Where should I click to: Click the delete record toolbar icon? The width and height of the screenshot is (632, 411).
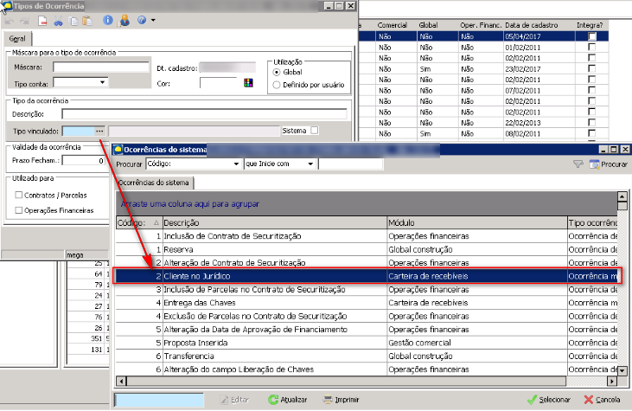[41, 20]
